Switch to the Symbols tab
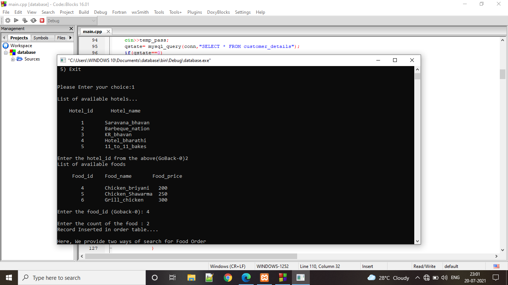508x285 pixels. point(41,38)
